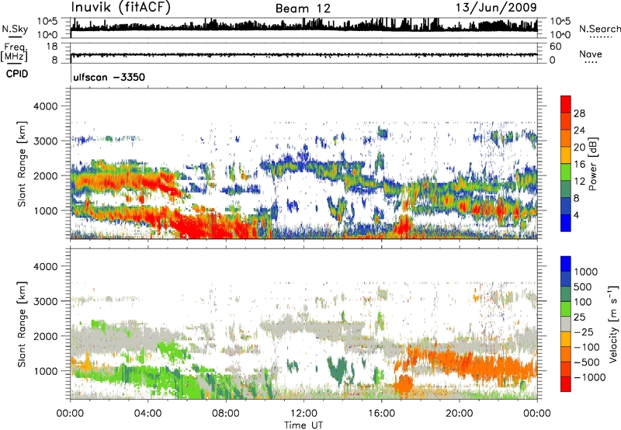Click the 'ulfscan -3350' text
Image resolution: width=621 pixels, height=430 pixels.
point(109,77)
